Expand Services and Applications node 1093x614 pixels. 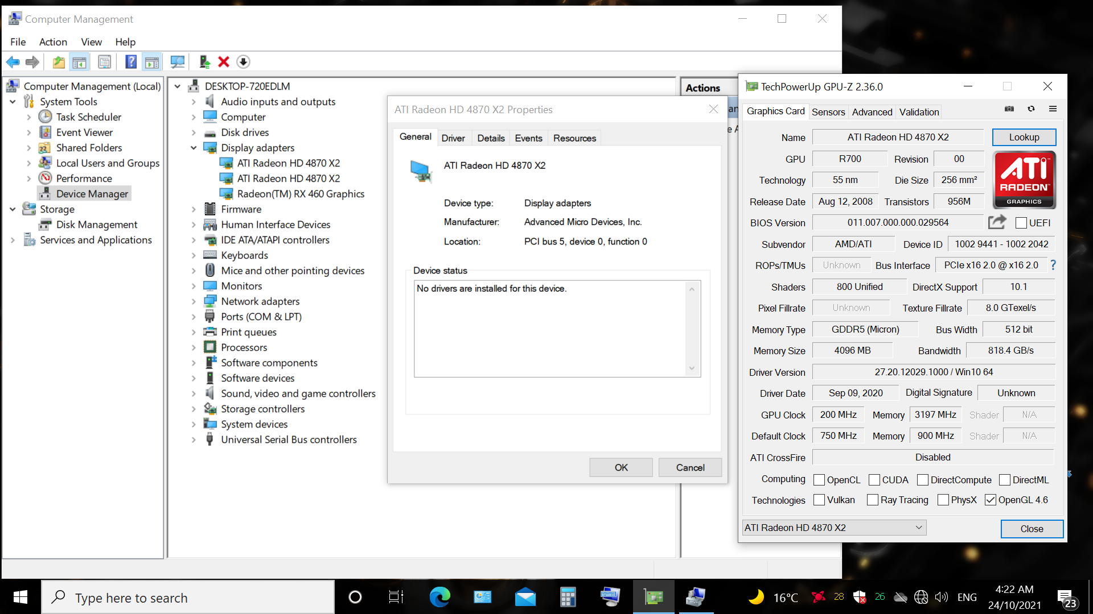(13, 240)
